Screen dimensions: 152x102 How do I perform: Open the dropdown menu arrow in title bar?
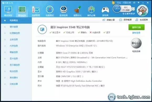click(139, 3)
